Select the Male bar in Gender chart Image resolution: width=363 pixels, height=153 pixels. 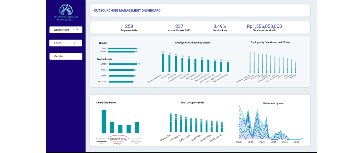[x=122, y=48]
